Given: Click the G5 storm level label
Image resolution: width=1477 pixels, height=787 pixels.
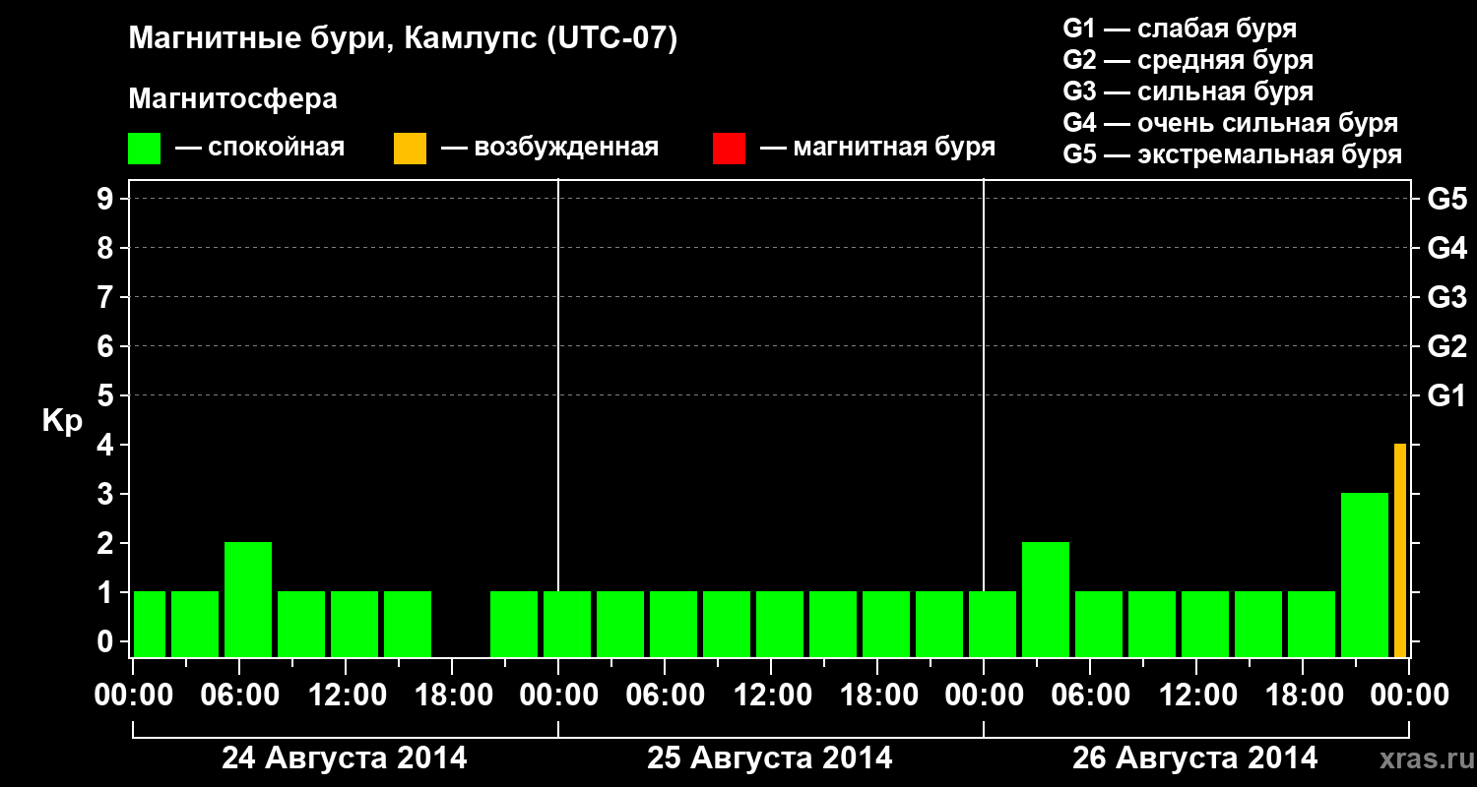Looking at the screenshot, I should click(1447, 199).
